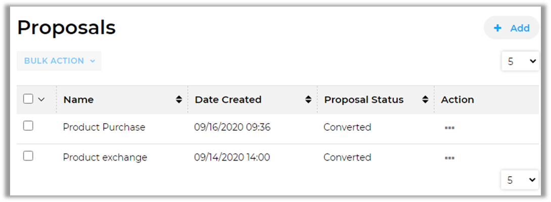
Task: Expand selection options chevron beside header checkbox
Action: [x=41, y=99]
